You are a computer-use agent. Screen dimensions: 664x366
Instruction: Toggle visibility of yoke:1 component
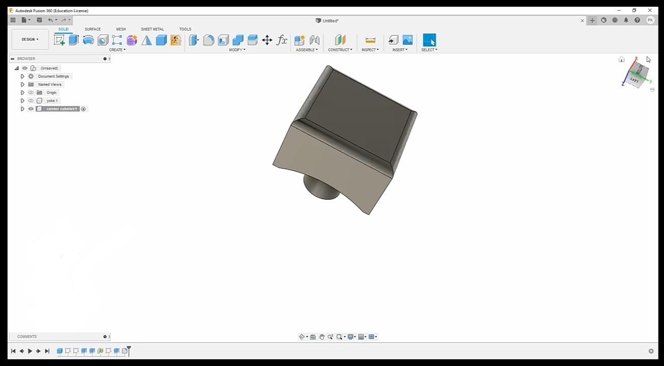click(31, 101)
